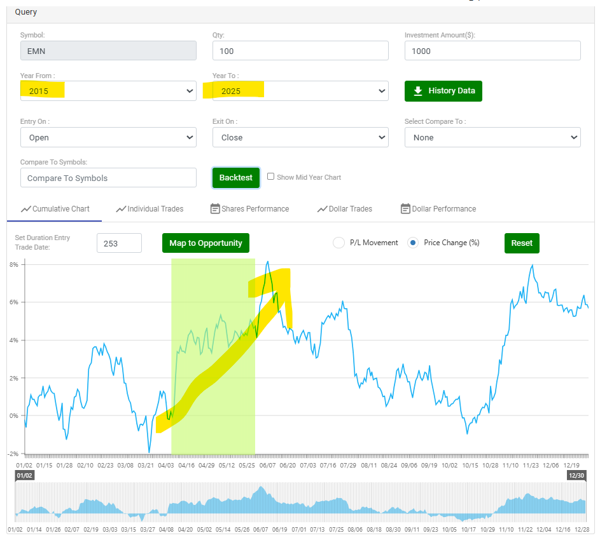Click the download icon on History Data
The image size is (600, 538).
pyautogui.click(x=418, y=91)
